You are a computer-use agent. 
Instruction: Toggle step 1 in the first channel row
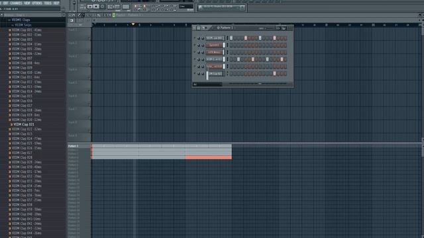(231, 38)
